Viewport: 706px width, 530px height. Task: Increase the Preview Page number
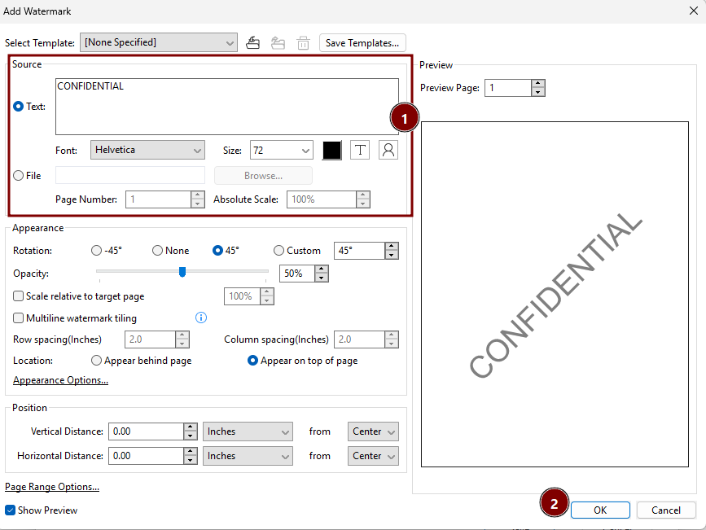tap(538, 83)
